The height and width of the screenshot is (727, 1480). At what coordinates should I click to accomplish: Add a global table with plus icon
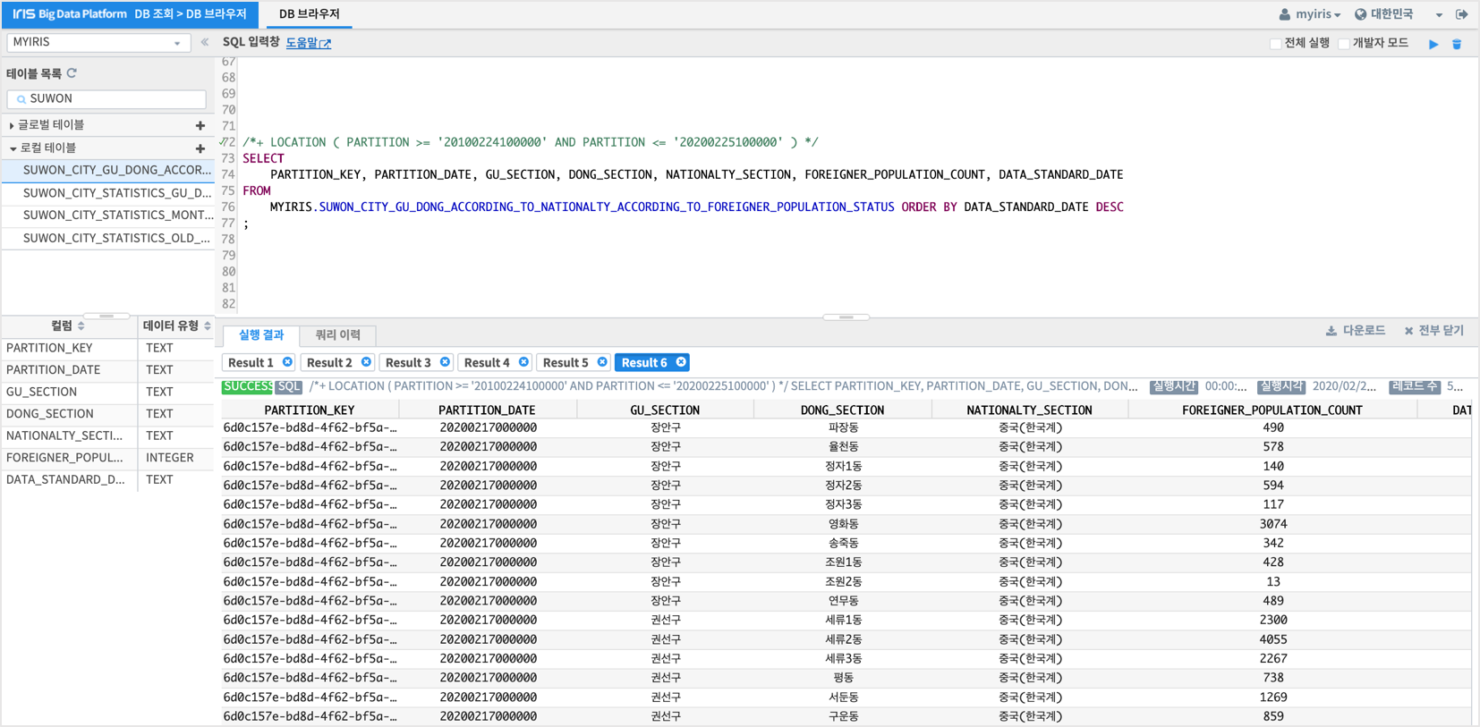[200, 125]
